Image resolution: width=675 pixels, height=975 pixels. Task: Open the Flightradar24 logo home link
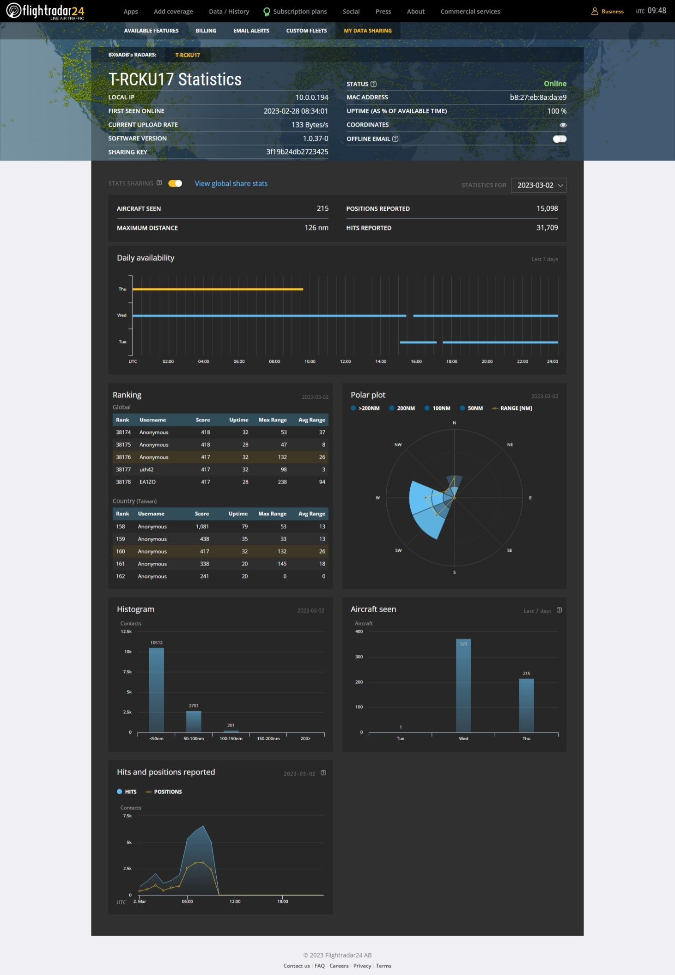[45, 11]
